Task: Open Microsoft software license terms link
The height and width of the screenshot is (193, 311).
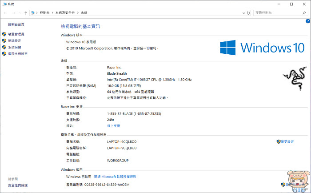Action: tap(115, 177)
